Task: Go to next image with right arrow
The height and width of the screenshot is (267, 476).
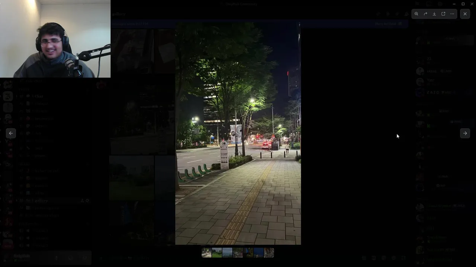Action: coord(465,133)
